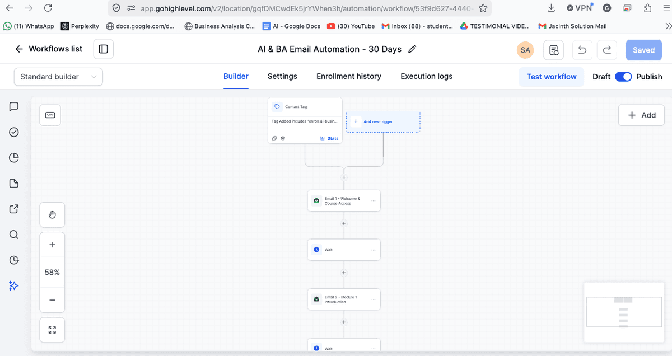Open the browser extensions puzzle icon
Image resolution: width=672 pixels, height=356 pixels.
(648, 8)
